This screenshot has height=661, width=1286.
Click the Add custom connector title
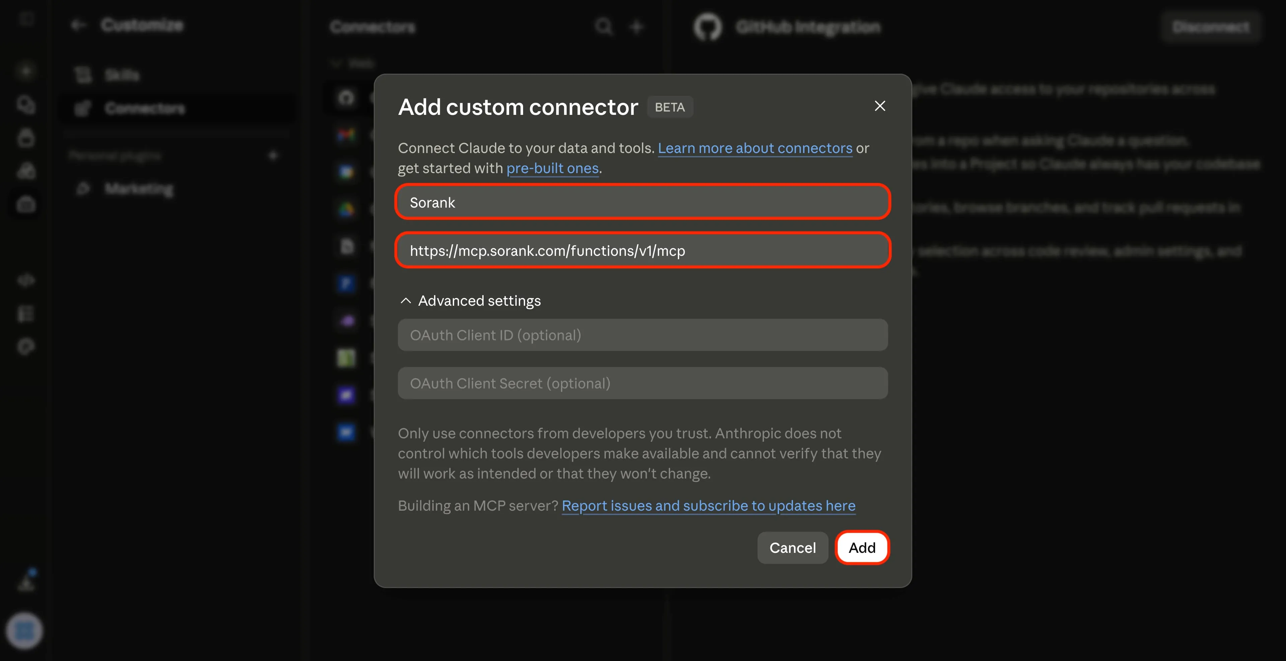(x=518, y=107)
